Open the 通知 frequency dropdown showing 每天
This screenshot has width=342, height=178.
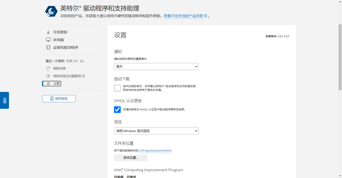156,67
